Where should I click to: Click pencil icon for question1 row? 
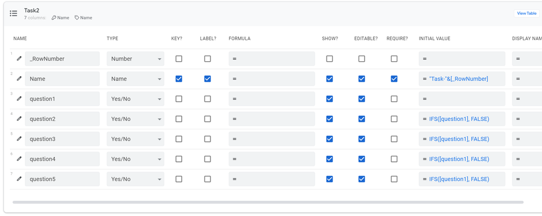coord(20,99)
